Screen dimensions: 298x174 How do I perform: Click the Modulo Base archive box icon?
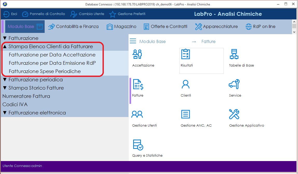click(x=40, y=26)
